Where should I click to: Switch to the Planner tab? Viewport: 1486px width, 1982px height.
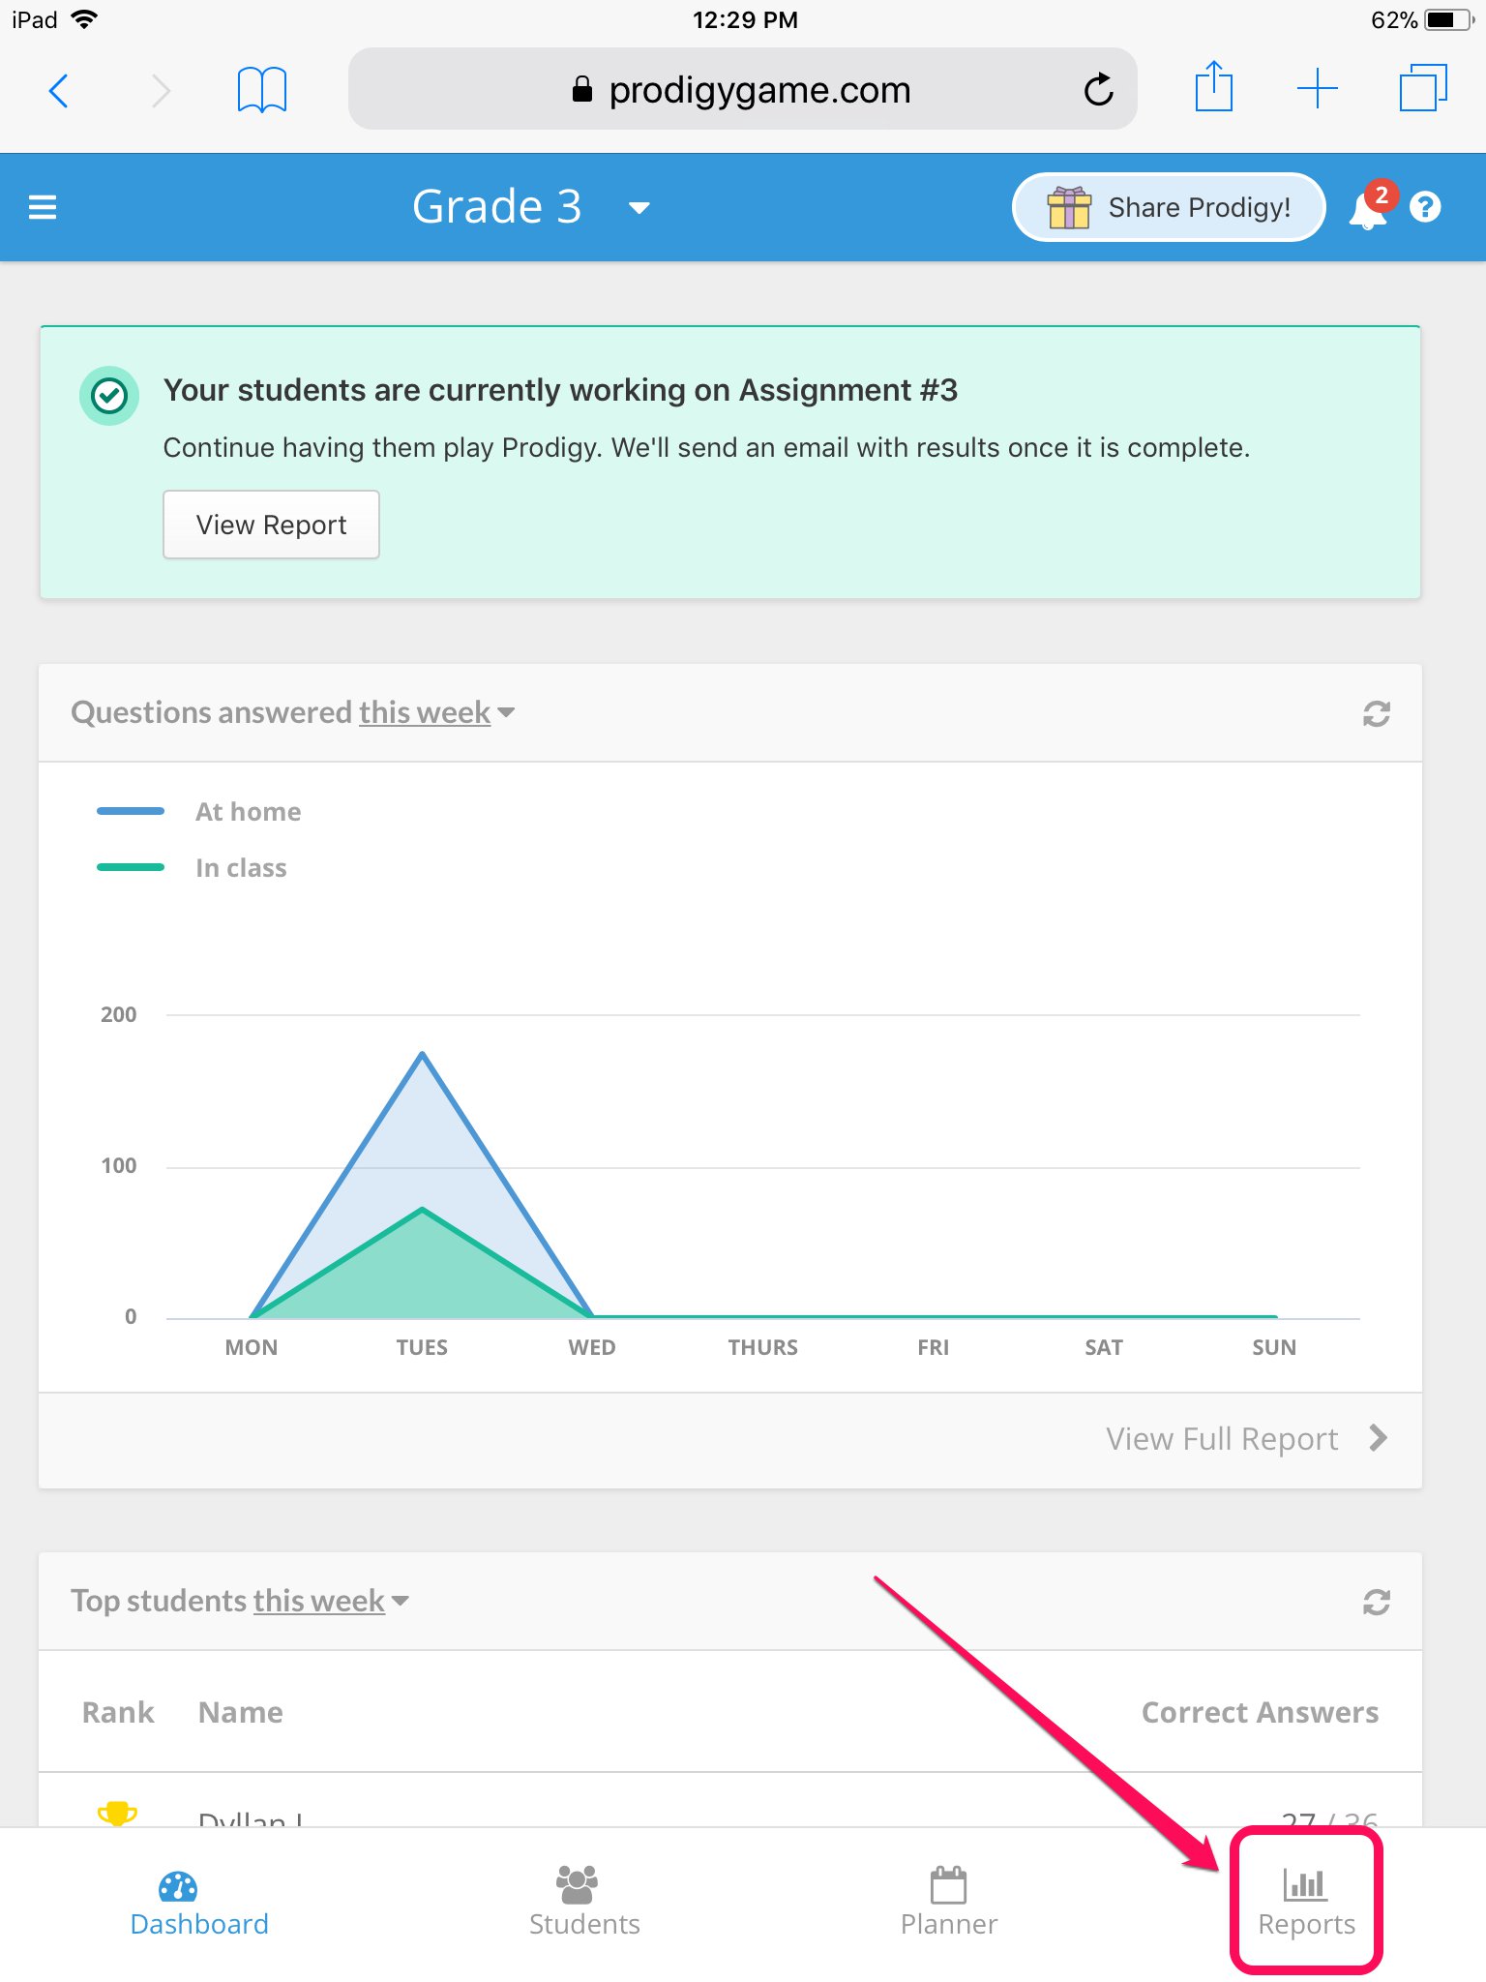(948, 1904)
